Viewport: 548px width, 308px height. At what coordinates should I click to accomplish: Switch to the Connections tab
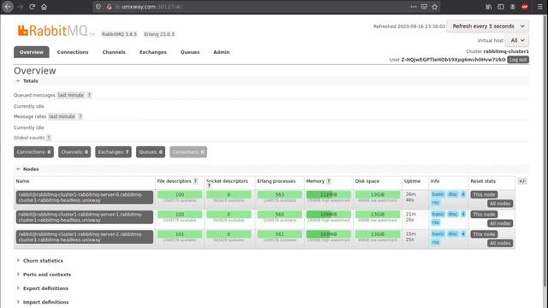(73, 52)
